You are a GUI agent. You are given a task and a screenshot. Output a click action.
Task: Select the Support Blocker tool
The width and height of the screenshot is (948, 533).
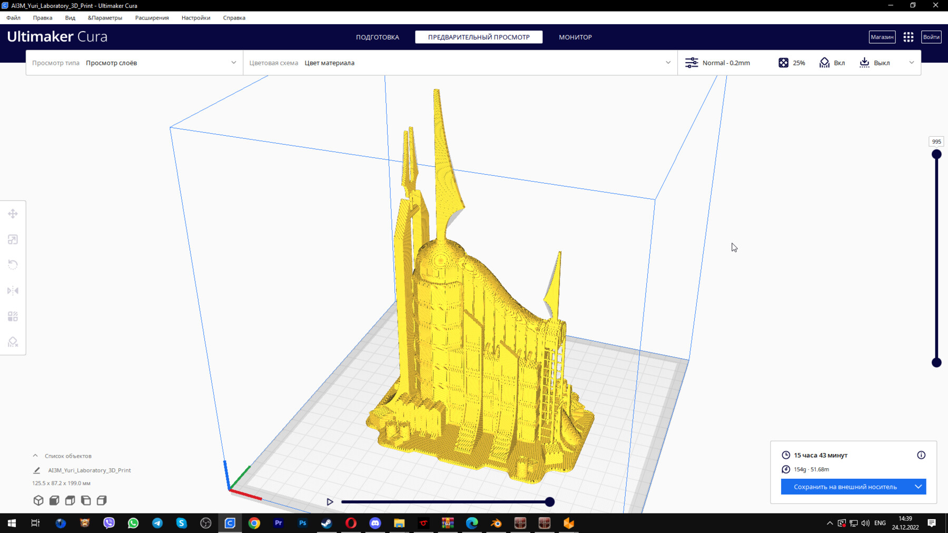[x=13, y=342]
